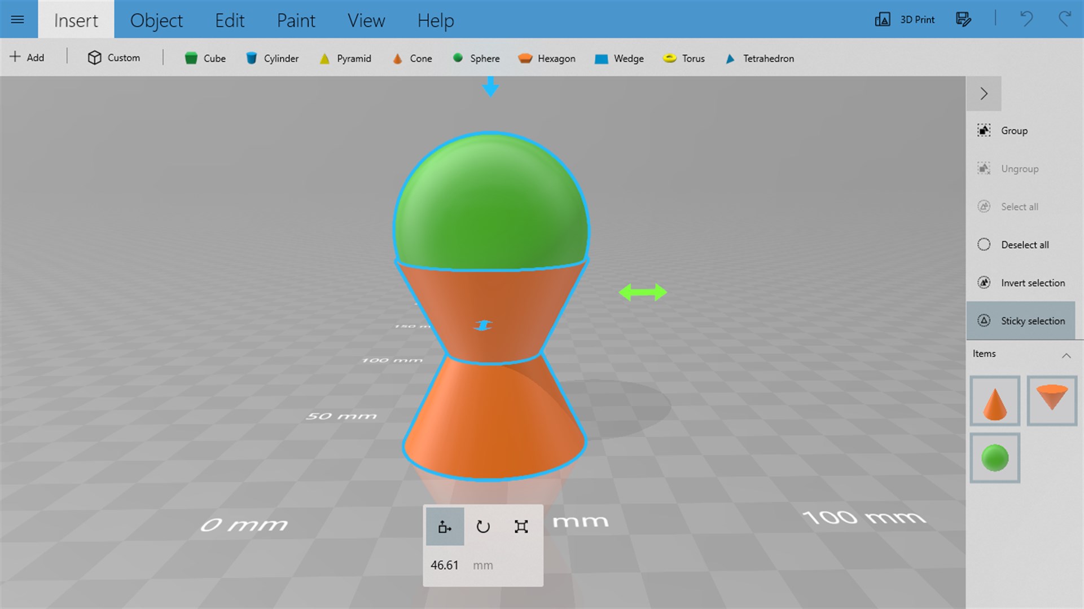Open the 3D Print view
This screenshot has height=609, width=1084.
click(905, 19)
